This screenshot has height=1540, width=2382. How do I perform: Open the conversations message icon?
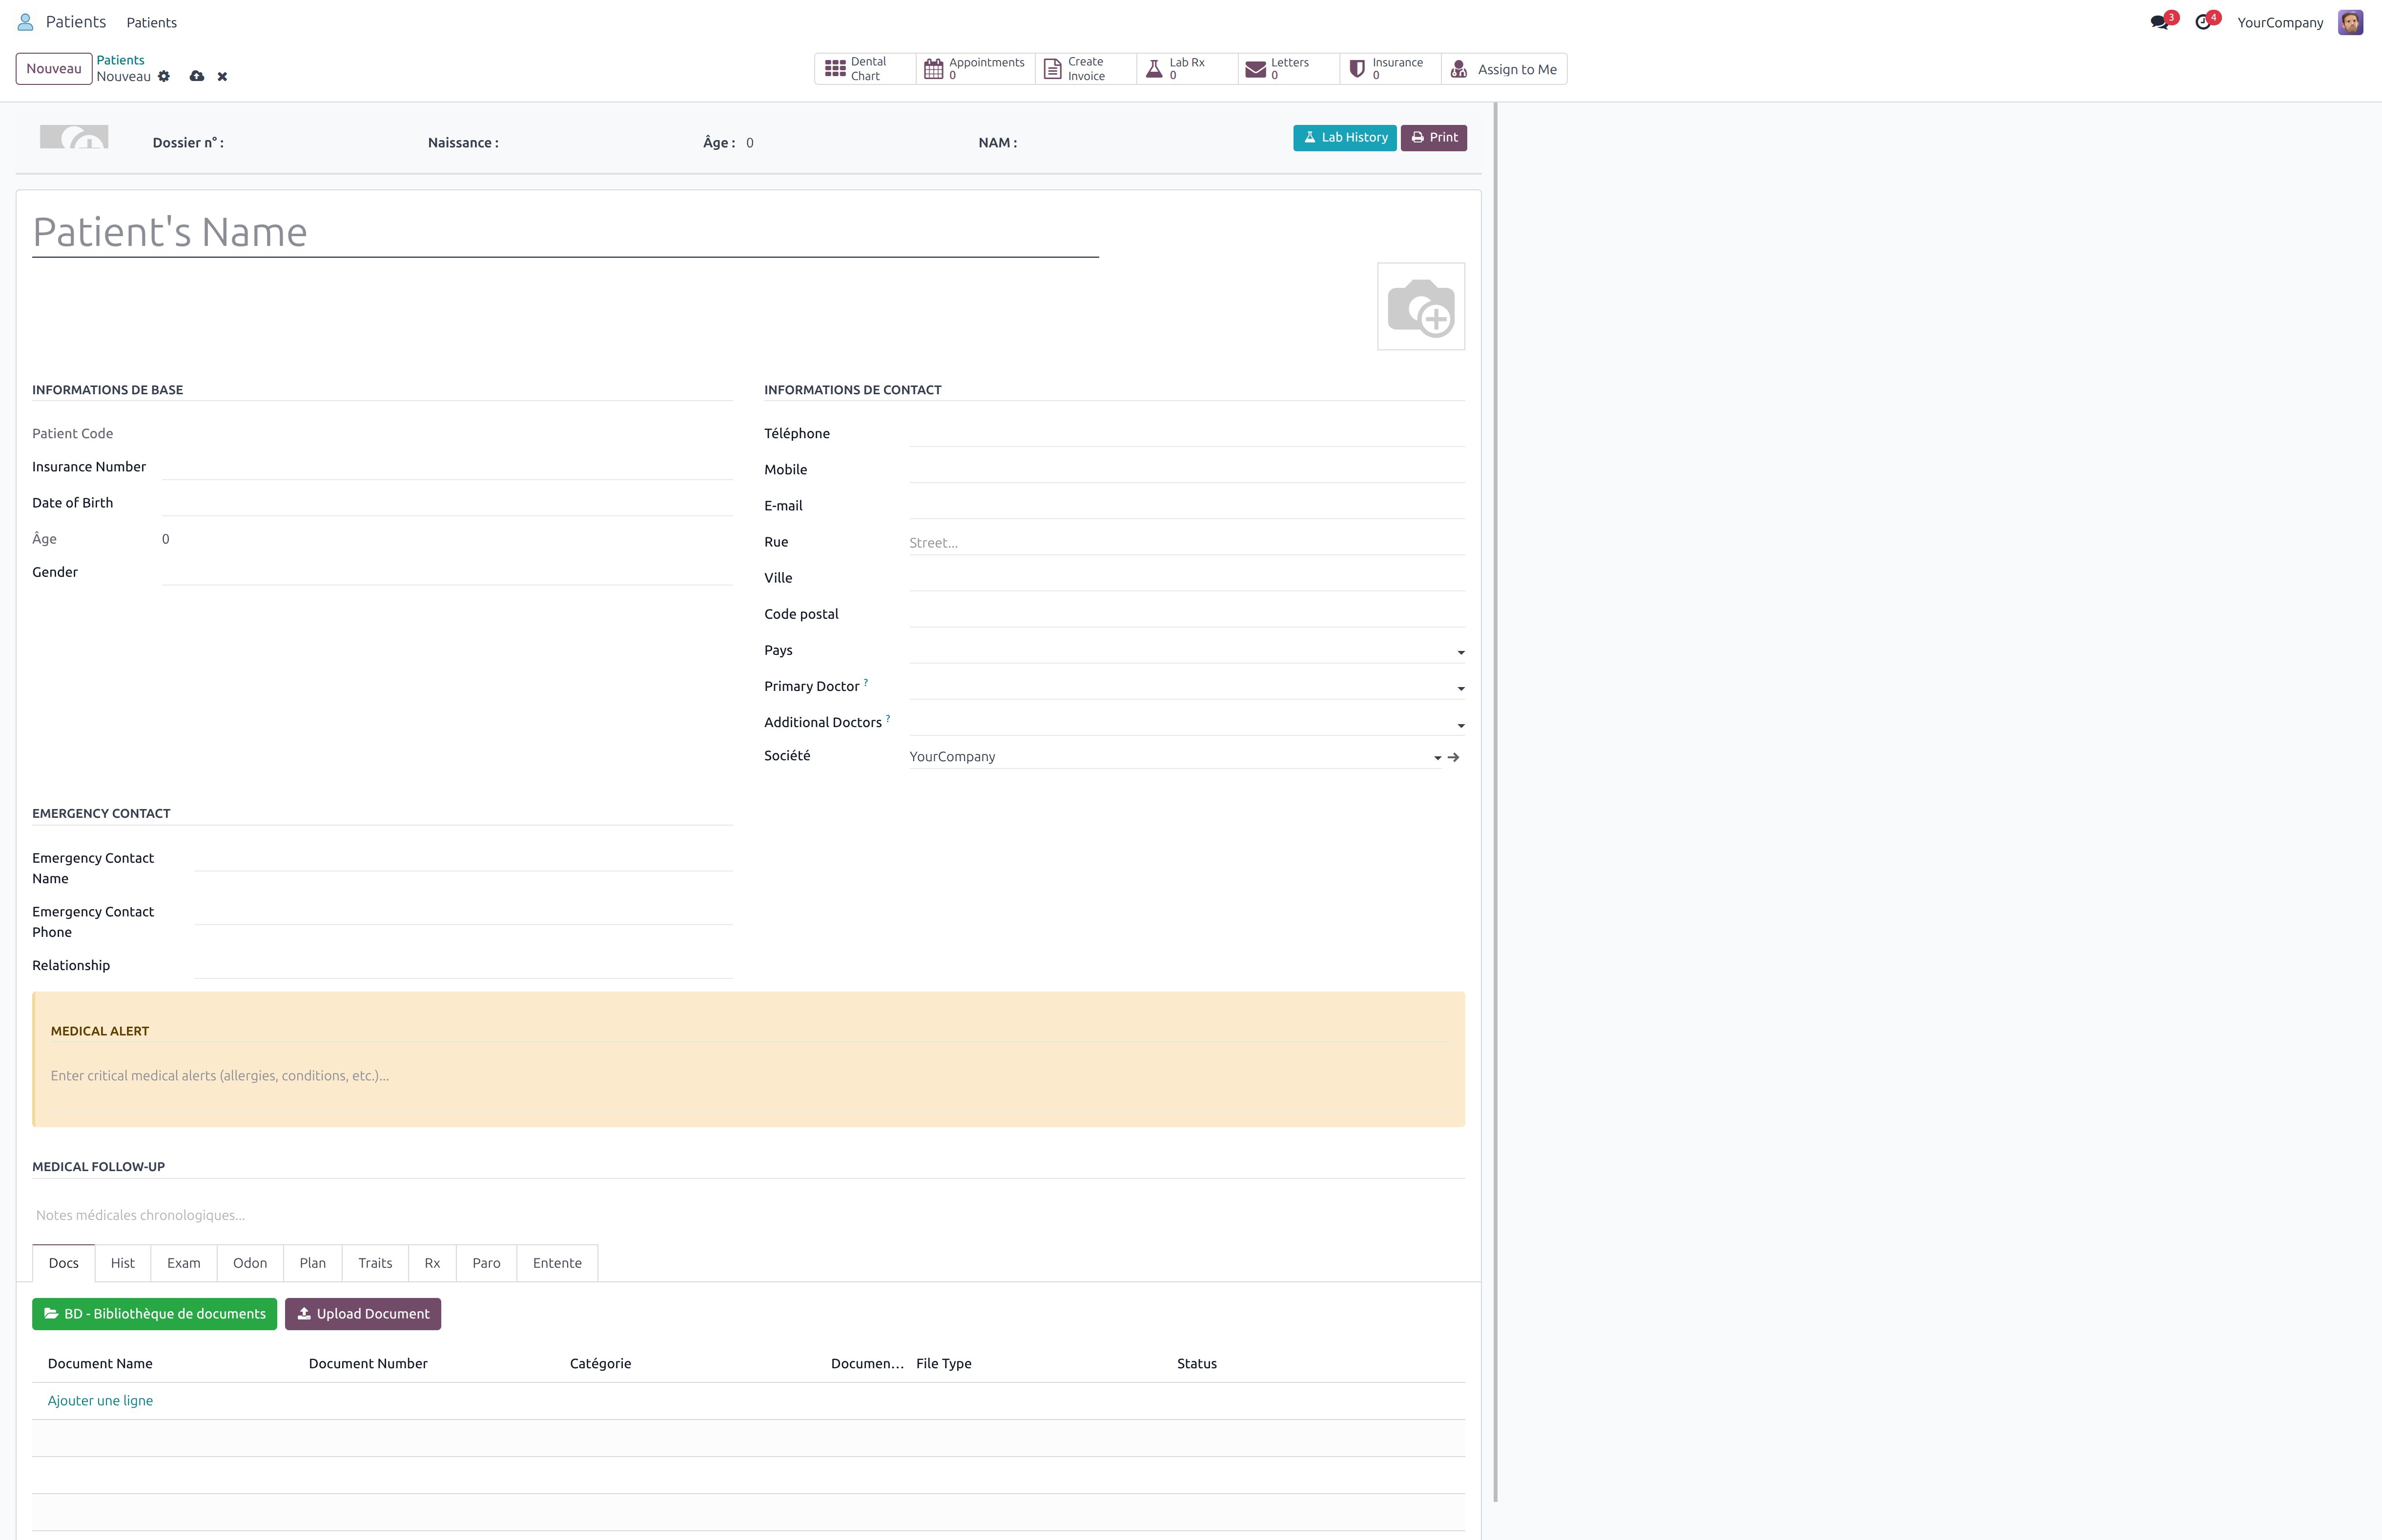[x=2158, y=23]
